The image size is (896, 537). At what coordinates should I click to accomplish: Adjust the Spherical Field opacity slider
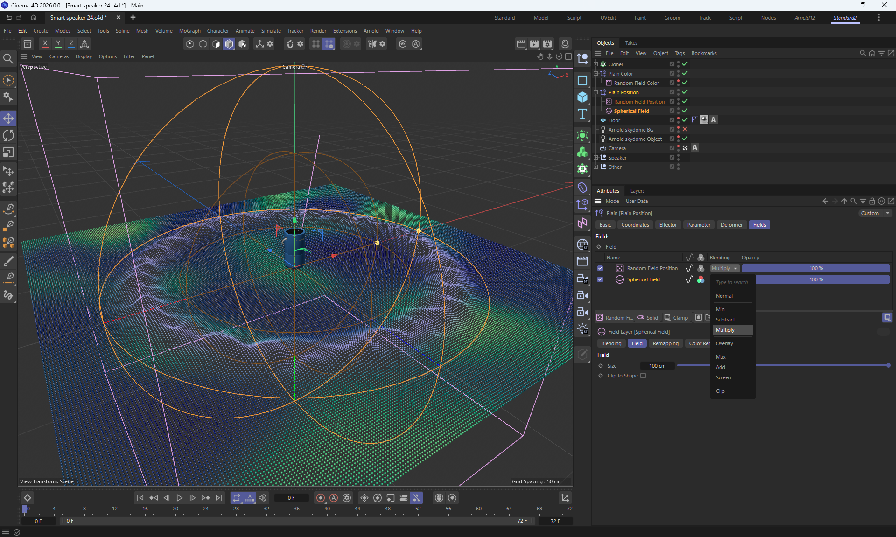[822, 279]
